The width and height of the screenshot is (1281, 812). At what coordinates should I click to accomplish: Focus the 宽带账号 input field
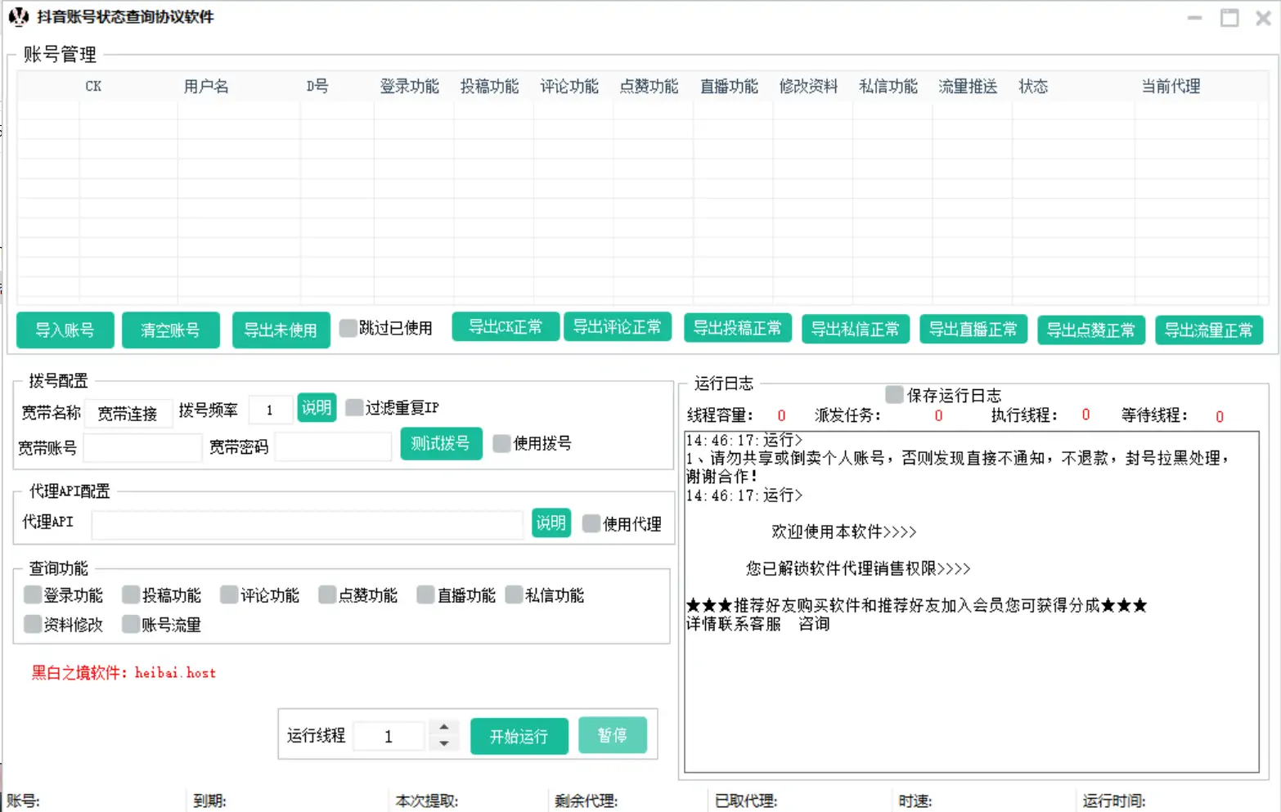(x=142, y=448)
